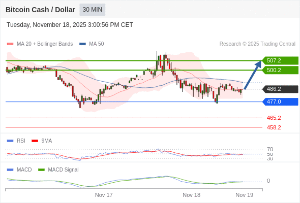The width and height of the screenshot is (300, 203).
Task: Click the Research © 2025 Trading Central text
Action: point(257,44)
